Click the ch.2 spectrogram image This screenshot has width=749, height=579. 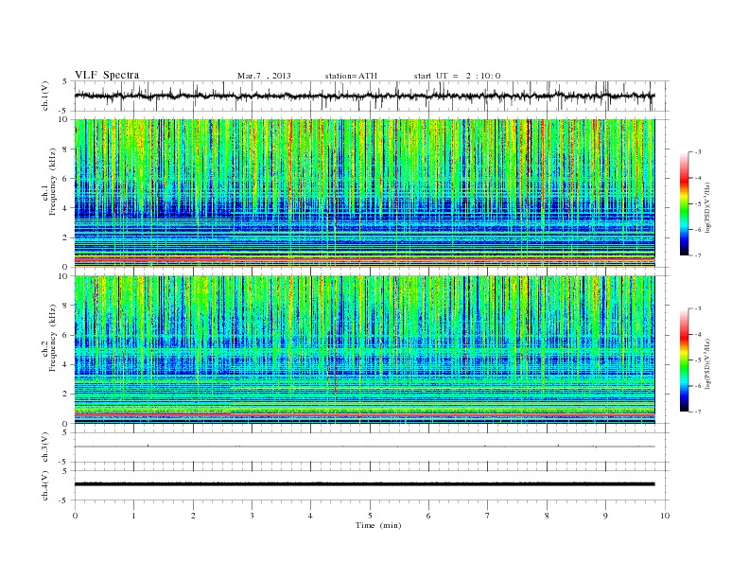364,350
